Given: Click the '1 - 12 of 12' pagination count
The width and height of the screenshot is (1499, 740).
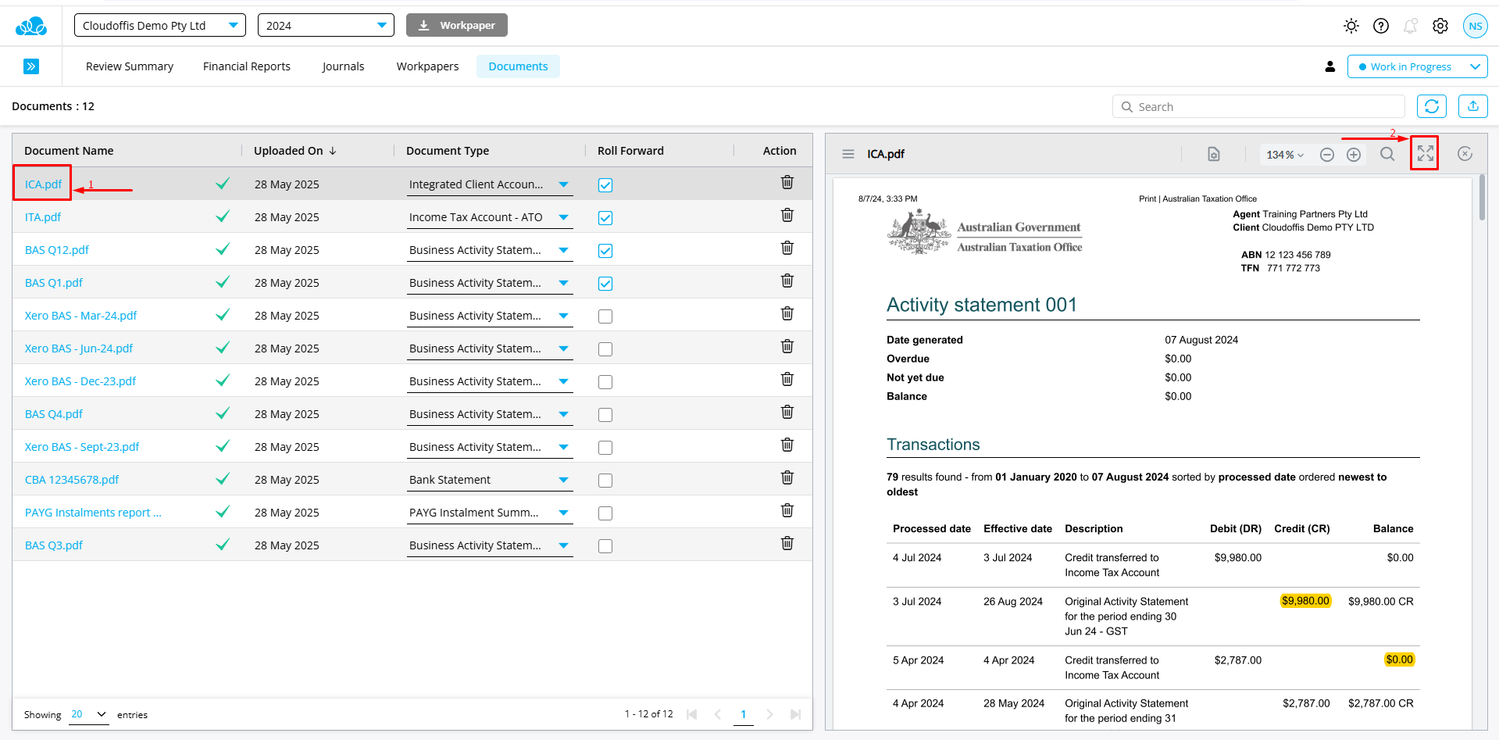Looking at the screenshot, I should [648, 714].
